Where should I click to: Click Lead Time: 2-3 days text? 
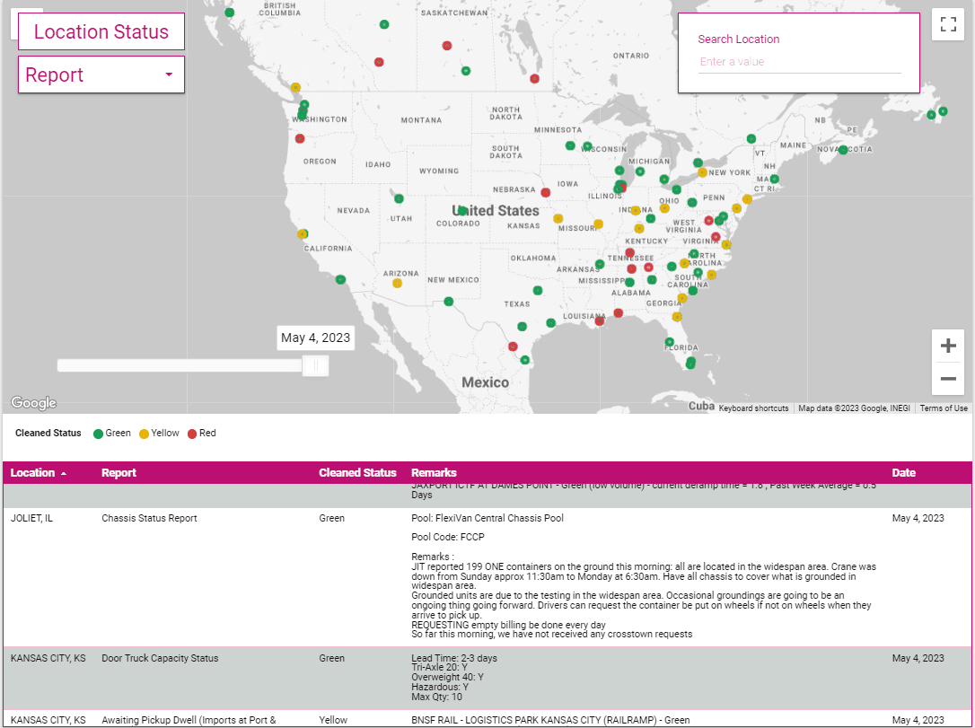click(x=454, y=657)
